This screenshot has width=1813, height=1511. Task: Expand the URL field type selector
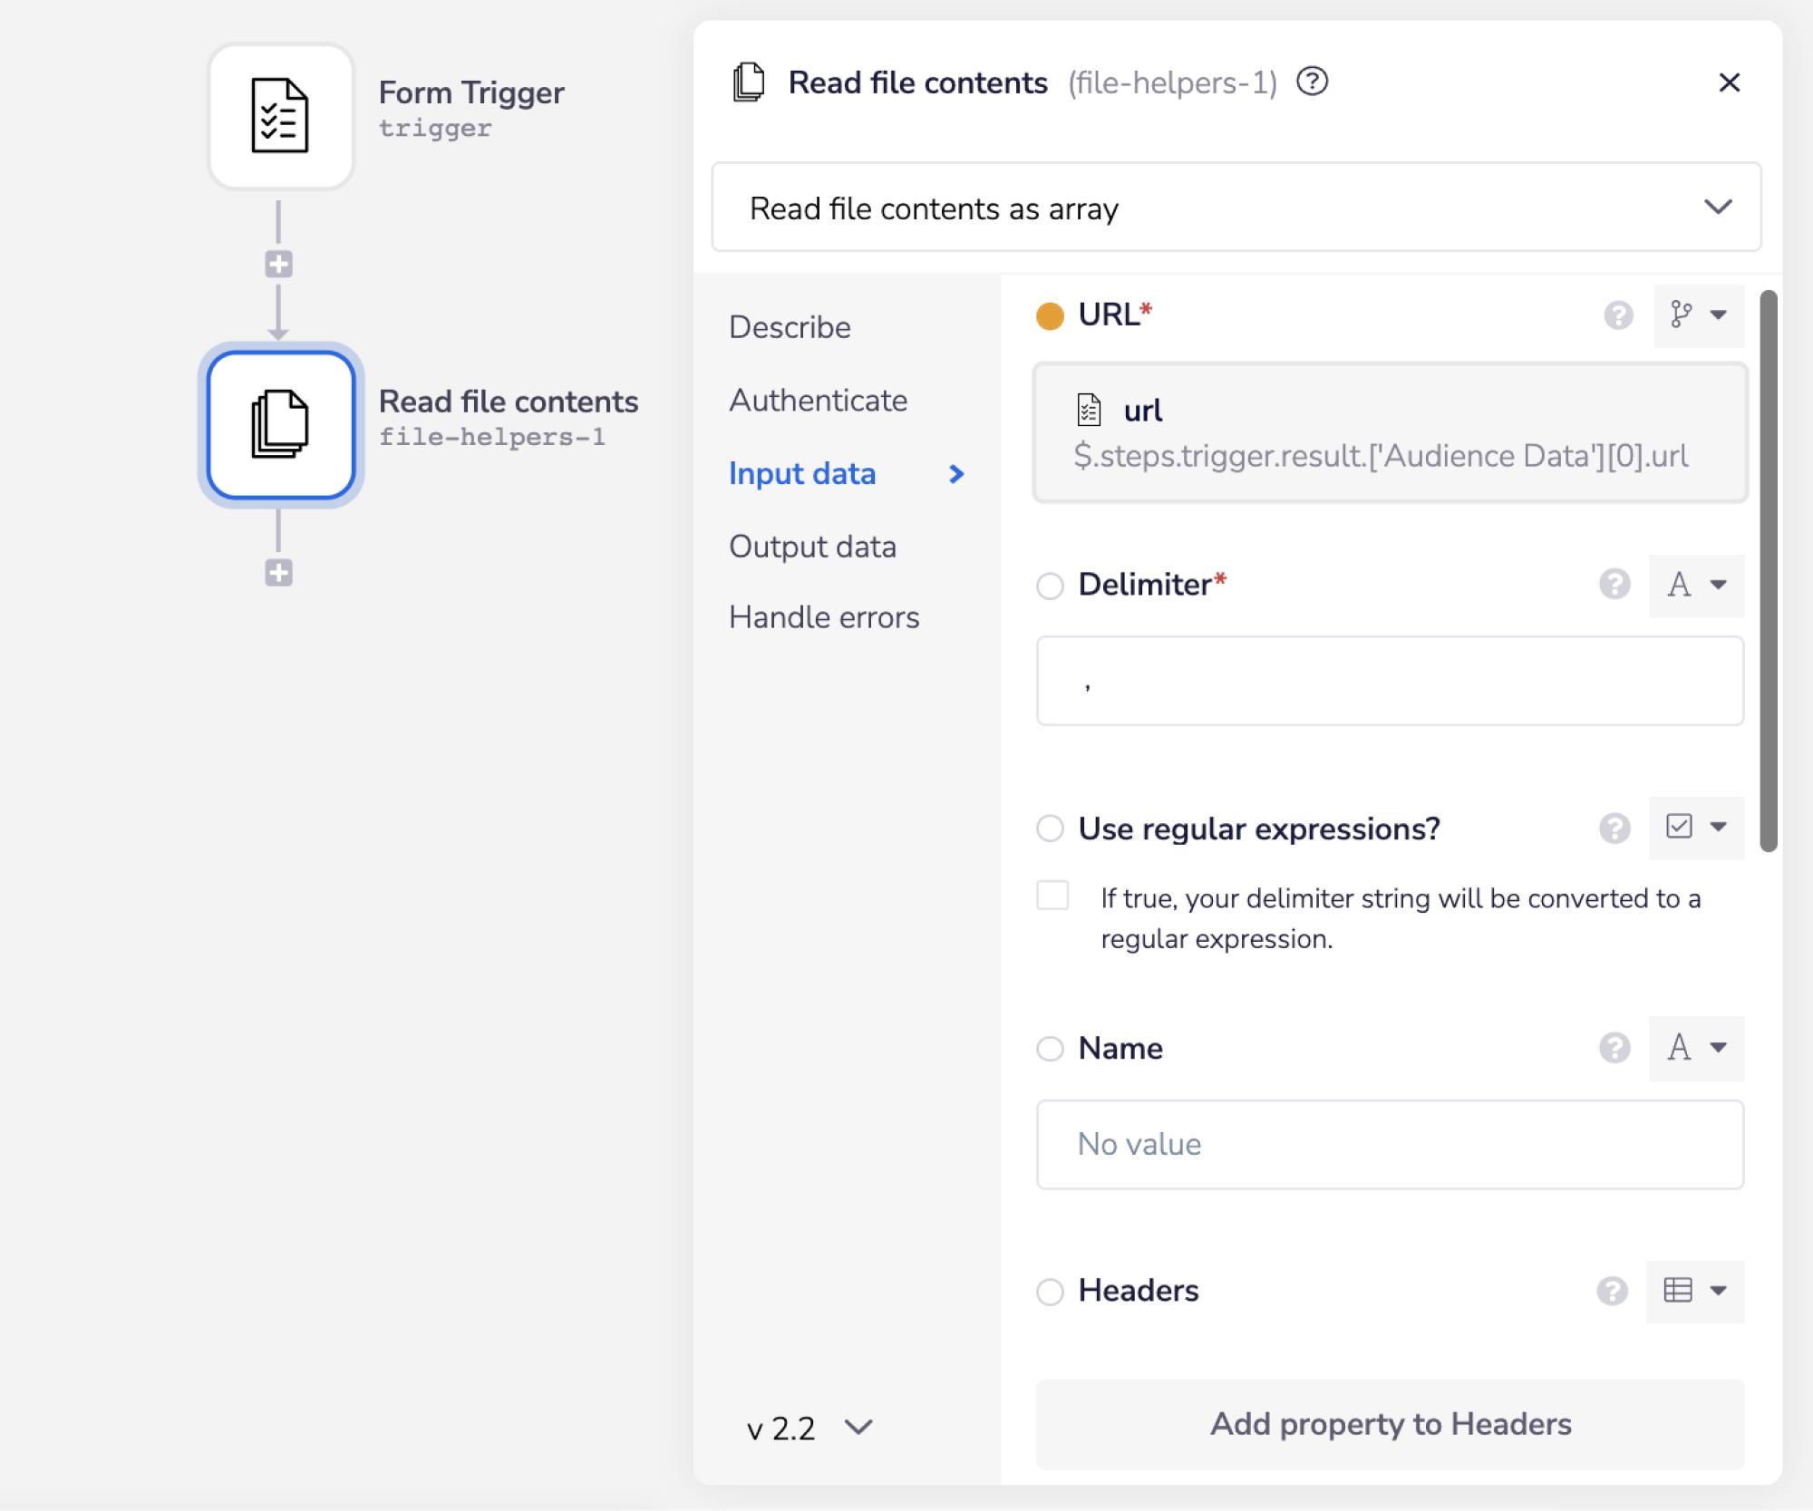coord(1698,315)
